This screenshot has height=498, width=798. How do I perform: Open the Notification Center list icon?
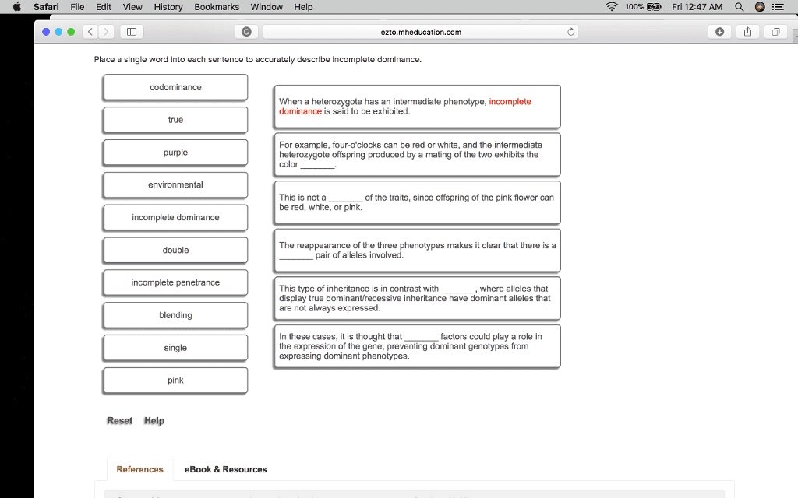[x=776, y=7]
